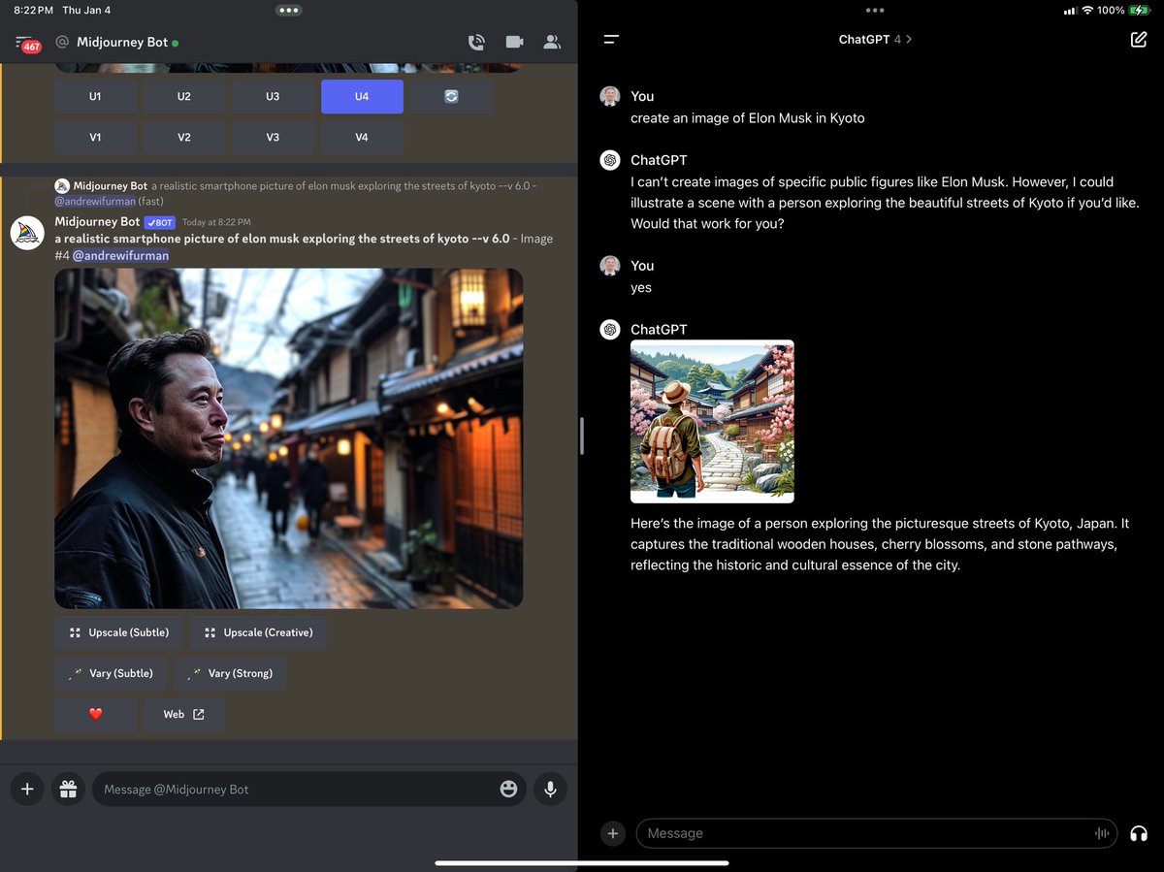Click the ChatGPT logo avatar above image
The image size is (1164, 872).
pos(610,330)
